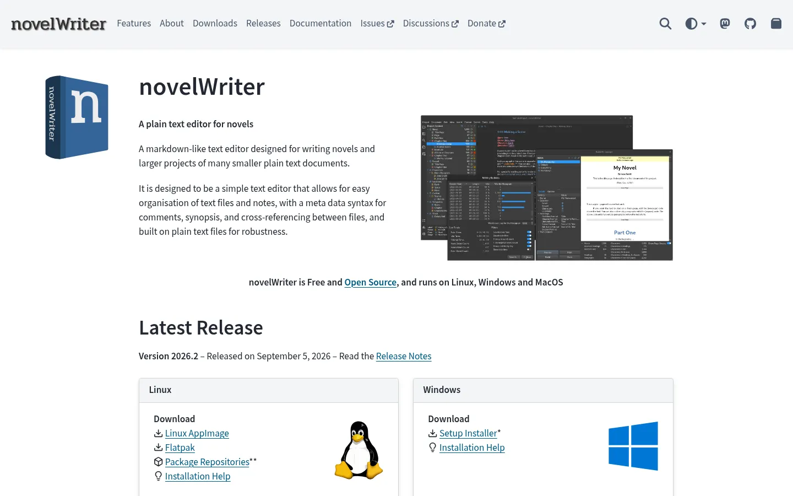Image resolution: width=793 pixels, height=496 pixels.
Task: Follow the Open Source link
Action: click(371, 282)
